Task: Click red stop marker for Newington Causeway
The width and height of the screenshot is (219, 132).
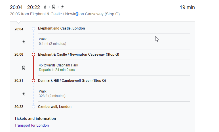Action: click(33, 55)
